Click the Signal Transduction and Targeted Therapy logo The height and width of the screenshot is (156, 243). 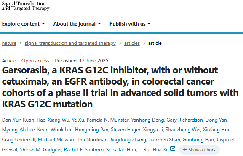click(26, 6)
